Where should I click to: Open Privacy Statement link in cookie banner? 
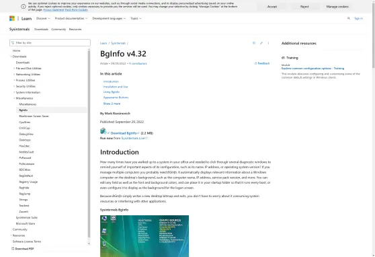[54, 10]
